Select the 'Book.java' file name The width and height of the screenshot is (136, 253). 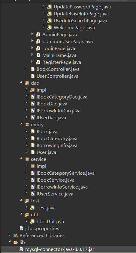point(47,132)
